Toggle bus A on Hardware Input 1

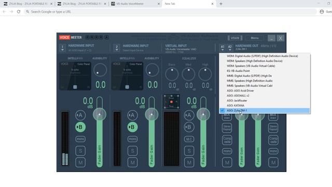pos(80,115)
